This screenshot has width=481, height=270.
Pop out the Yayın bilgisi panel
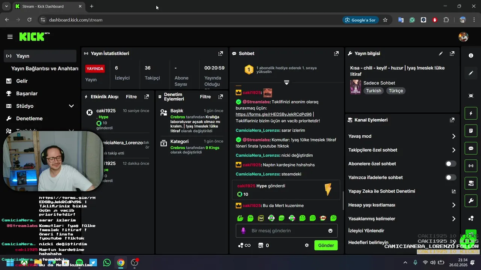pos(452,54)
